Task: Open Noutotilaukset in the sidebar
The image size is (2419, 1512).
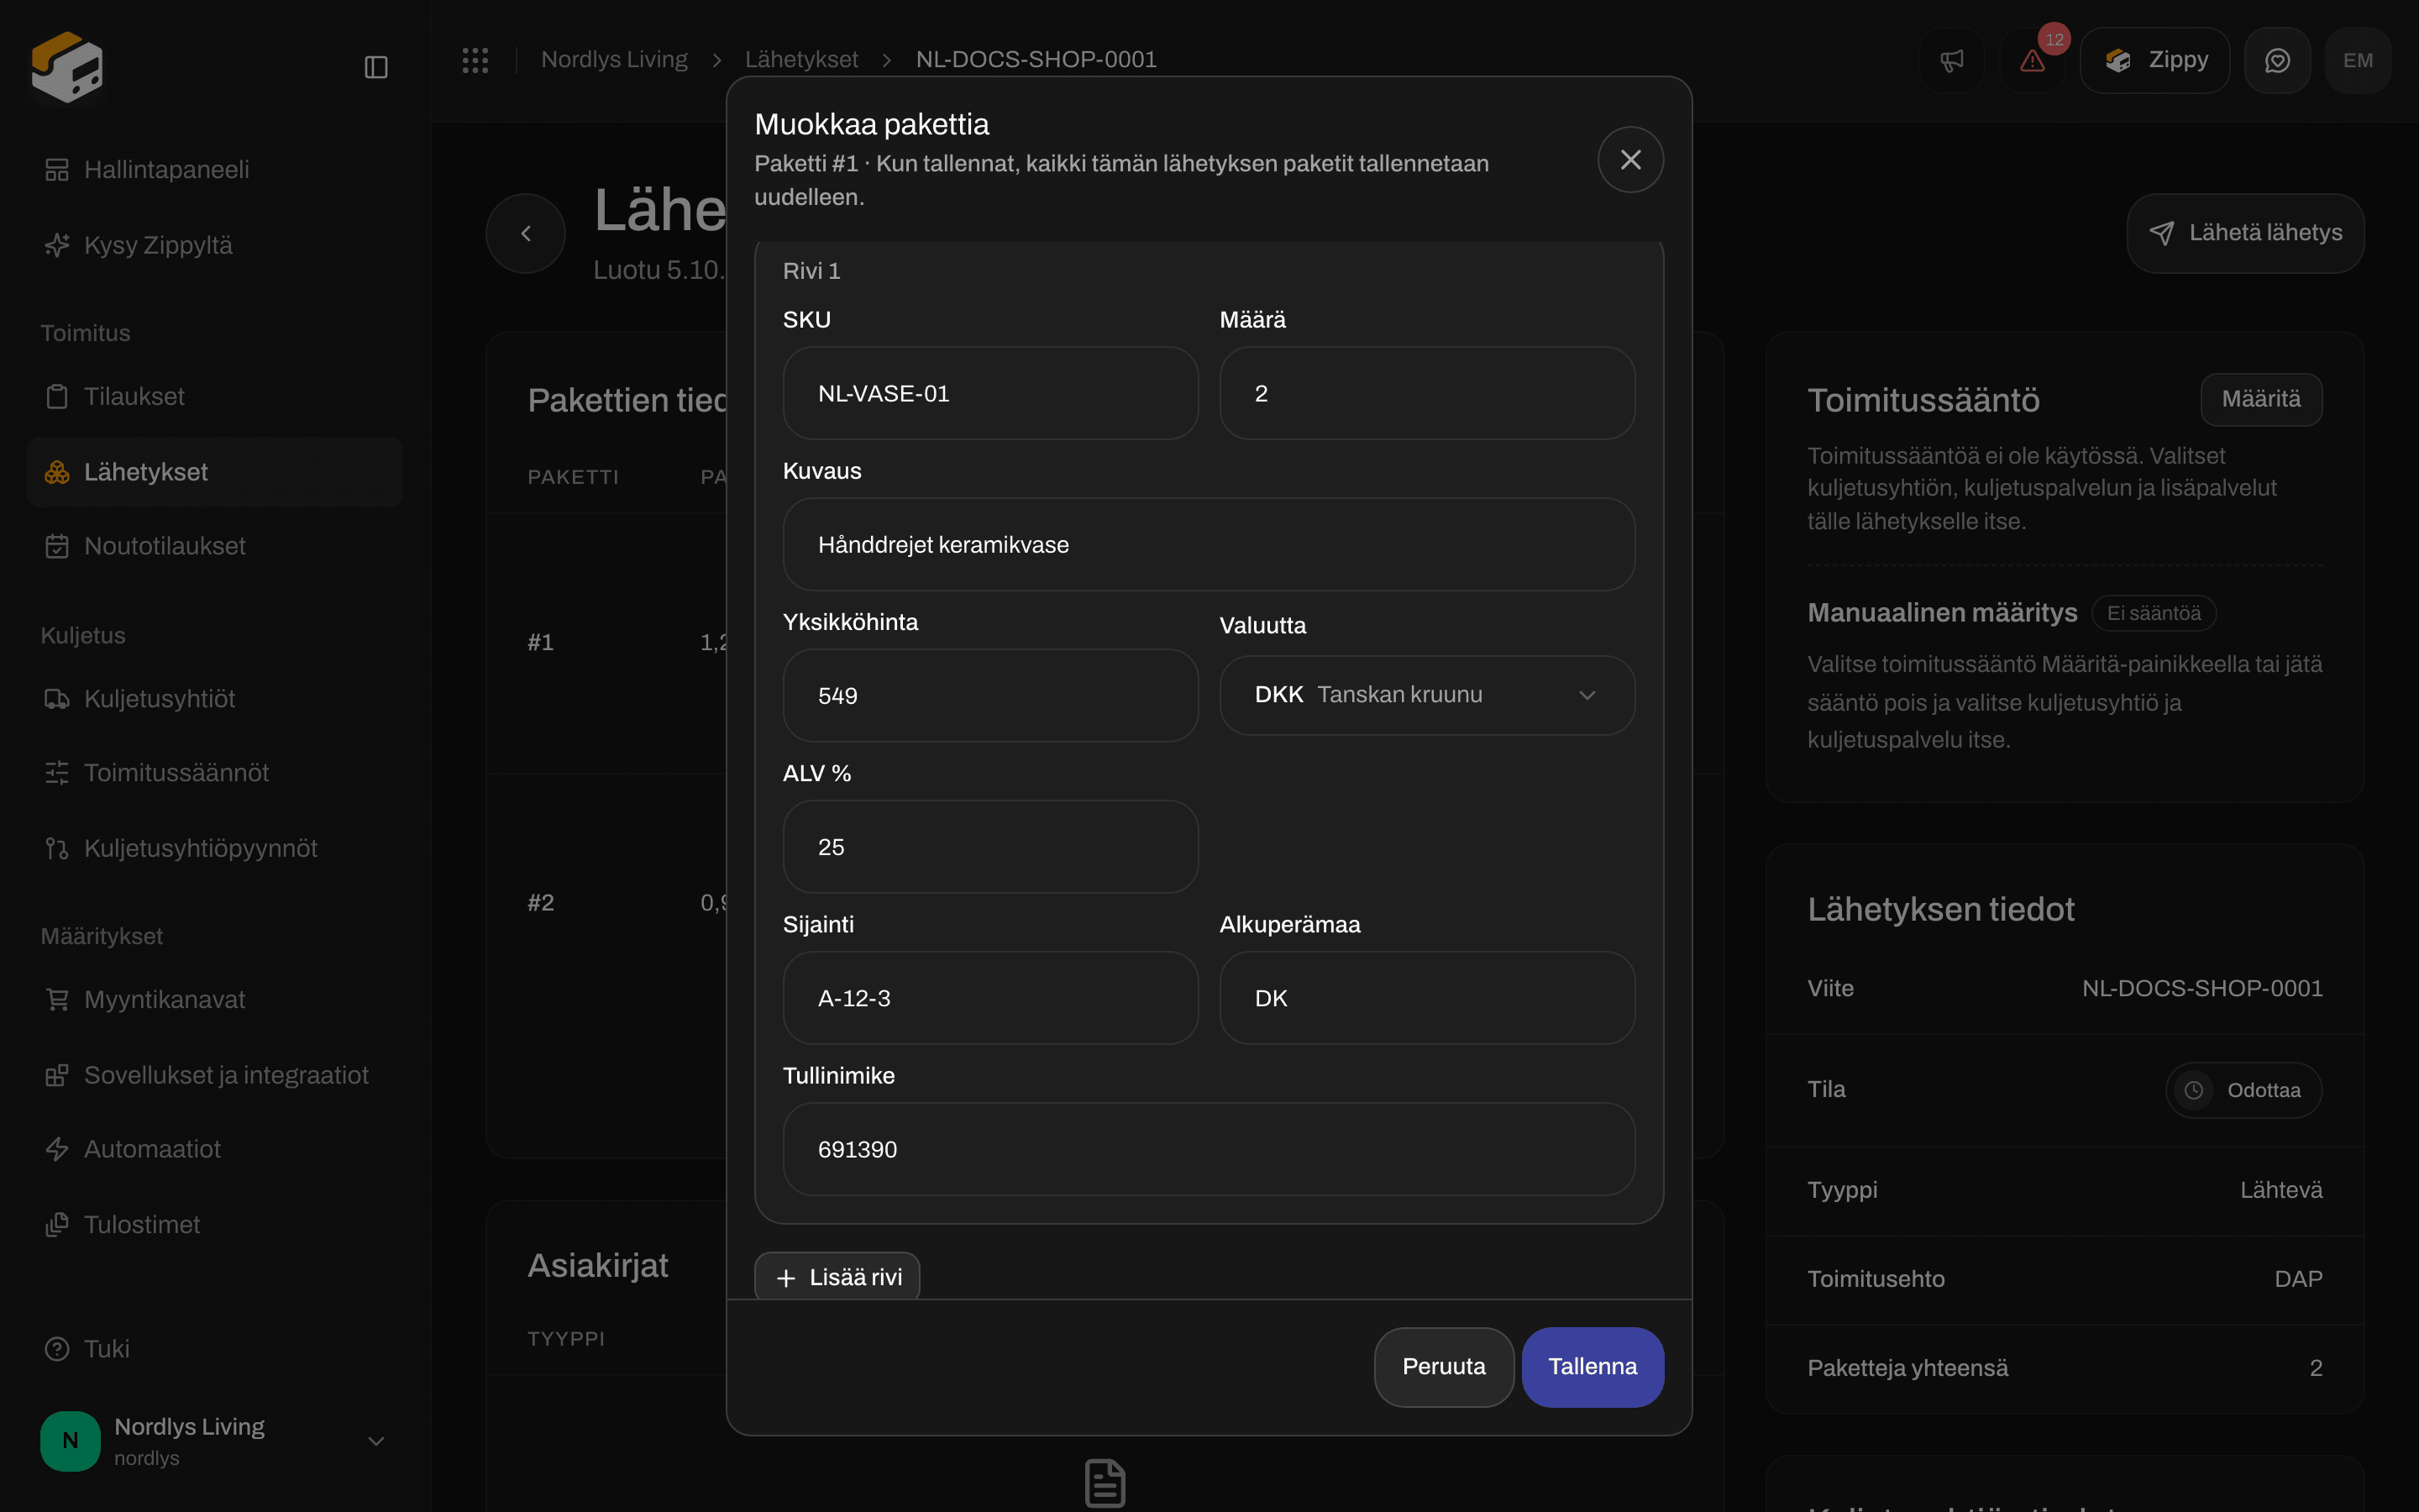Action: coord(215,546)
